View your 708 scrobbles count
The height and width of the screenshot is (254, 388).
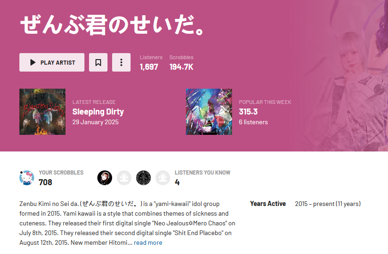(x=46, y=182)
